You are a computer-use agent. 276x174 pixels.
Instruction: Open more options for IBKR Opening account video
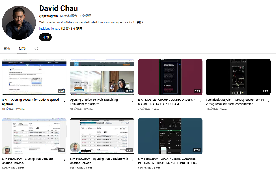coord(65,100)
